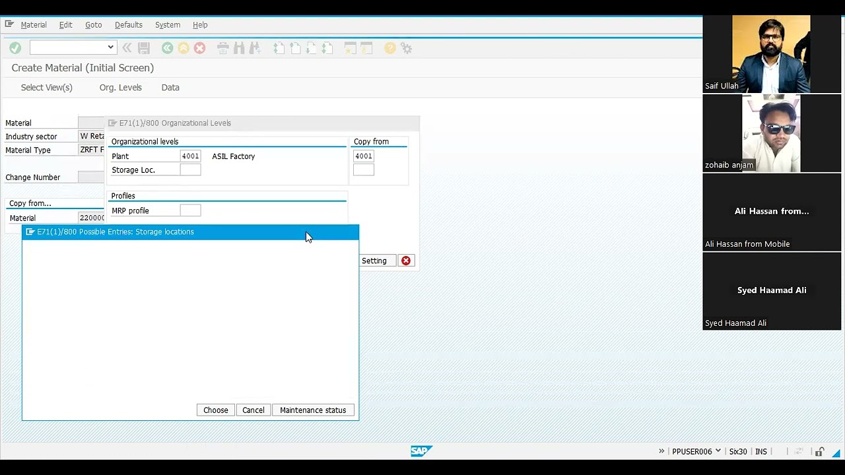
Task: Click the icon in Organizational Levels dialog title
Action: (112, 123)
